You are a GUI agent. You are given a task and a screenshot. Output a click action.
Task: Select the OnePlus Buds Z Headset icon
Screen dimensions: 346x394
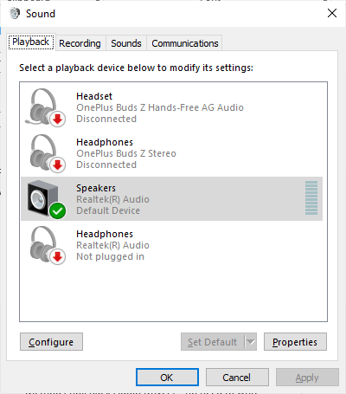(45, 107)
